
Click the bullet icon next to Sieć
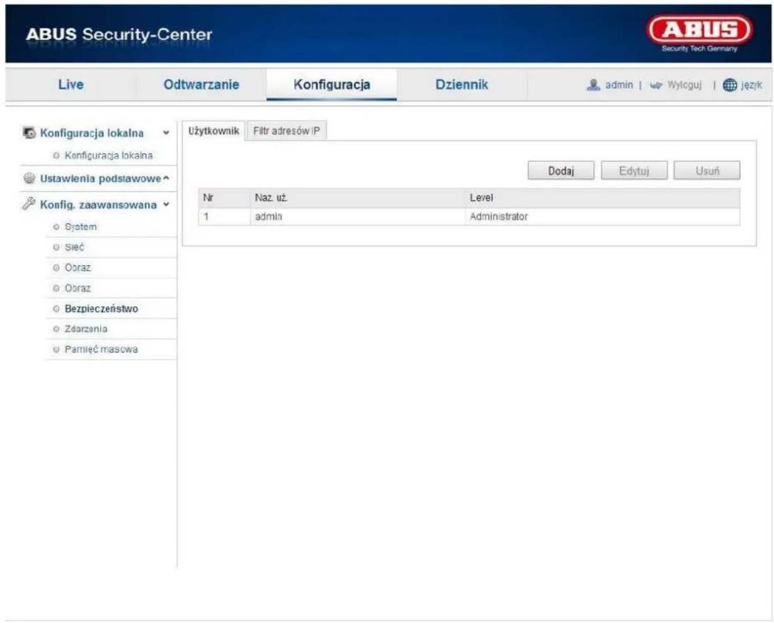pyautogui.click(x=57, y=248)
